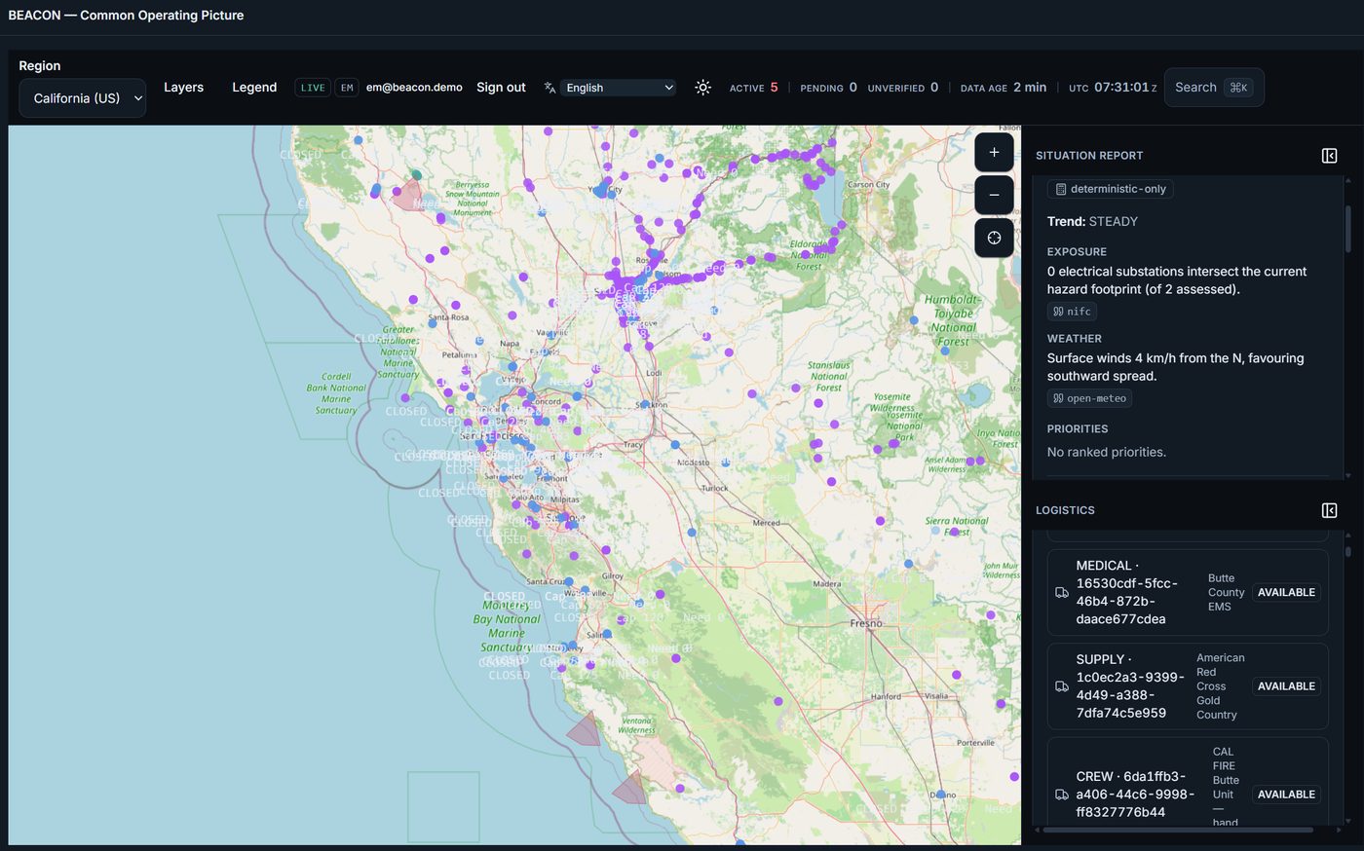Click the Sign out link
Screen dimensions: 1364x851
click(501, 88)
